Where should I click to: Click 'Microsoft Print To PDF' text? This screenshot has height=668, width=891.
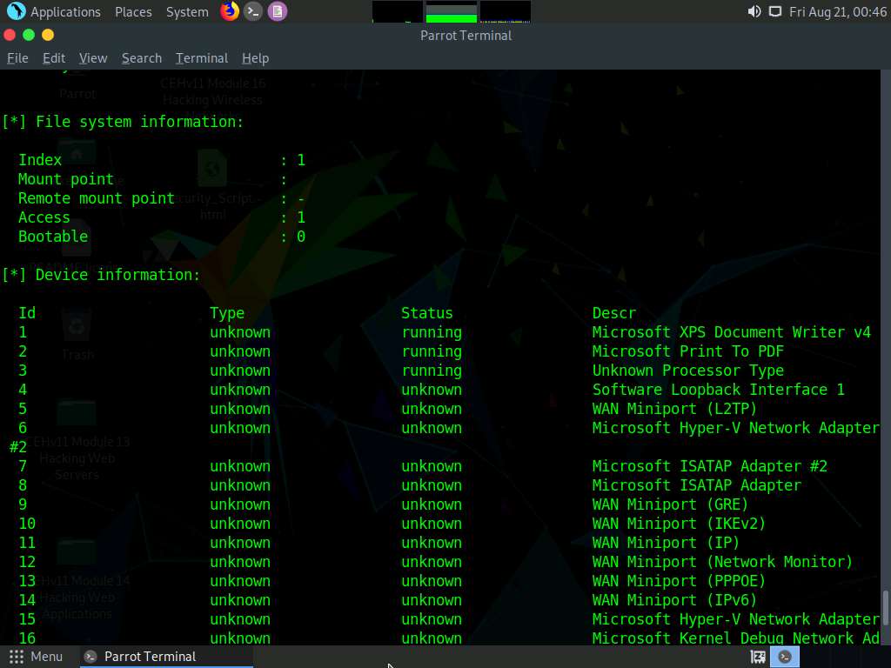coord(688,351)
